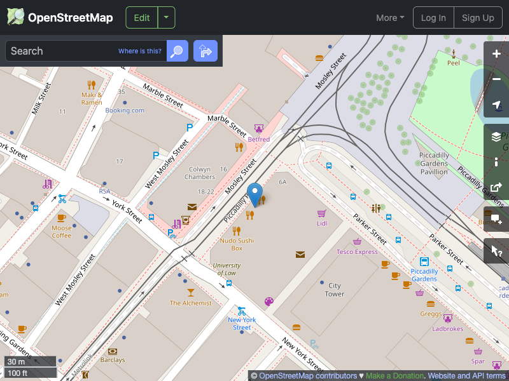Open directions with the signpost icon
This screenshot has height=381, width=509.
click(205, 51)
